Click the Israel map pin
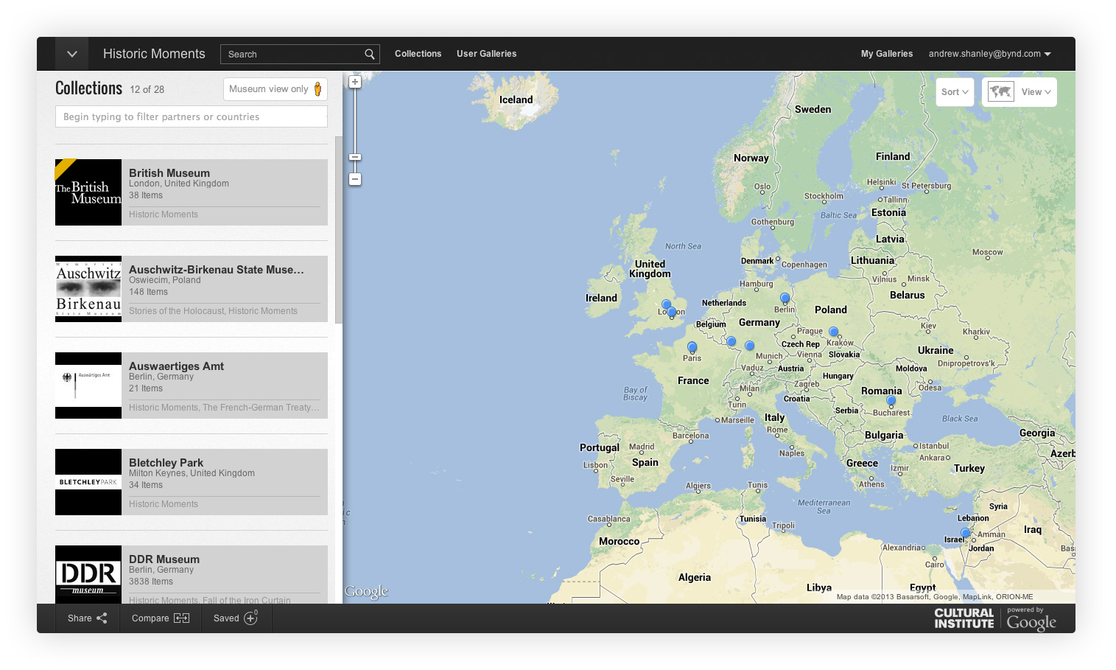 click(966, 533)
